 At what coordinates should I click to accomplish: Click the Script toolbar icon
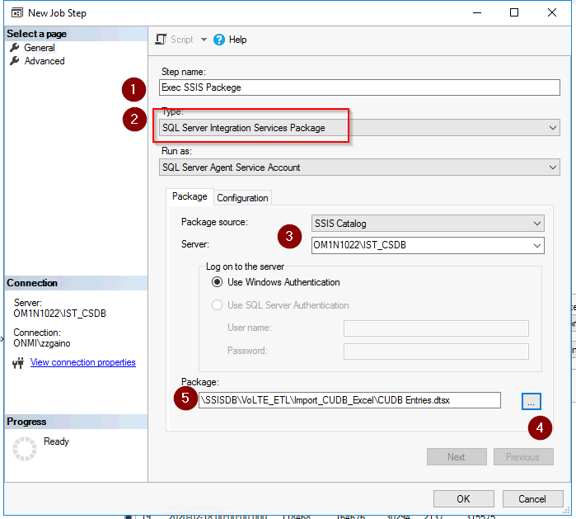pos(161,40)
